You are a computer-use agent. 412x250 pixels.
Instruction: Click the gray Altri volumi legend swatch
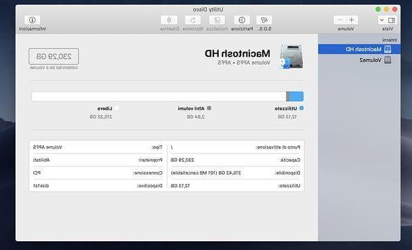209,108
